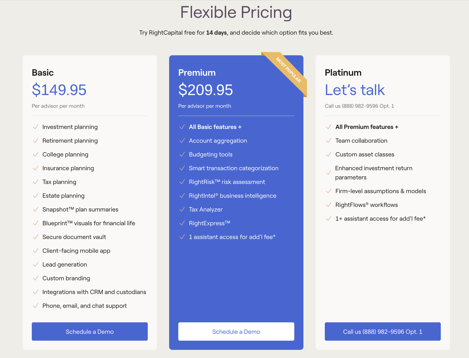The image size is (469, 358).
Task: Click checkmark beside RightFlows workflows
Action: coord(329,205)
